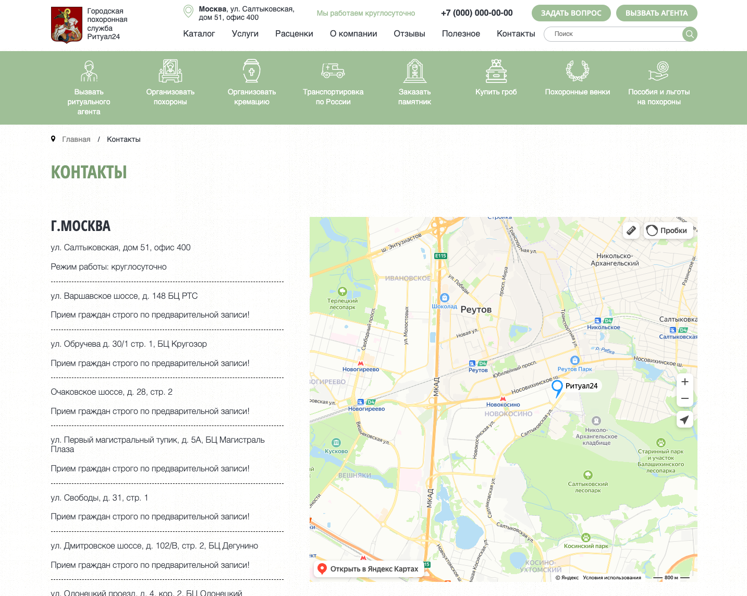Screen dimensions: 747x596
Task: Open the benefits and allowances icon
Action: tap(659, 71)
